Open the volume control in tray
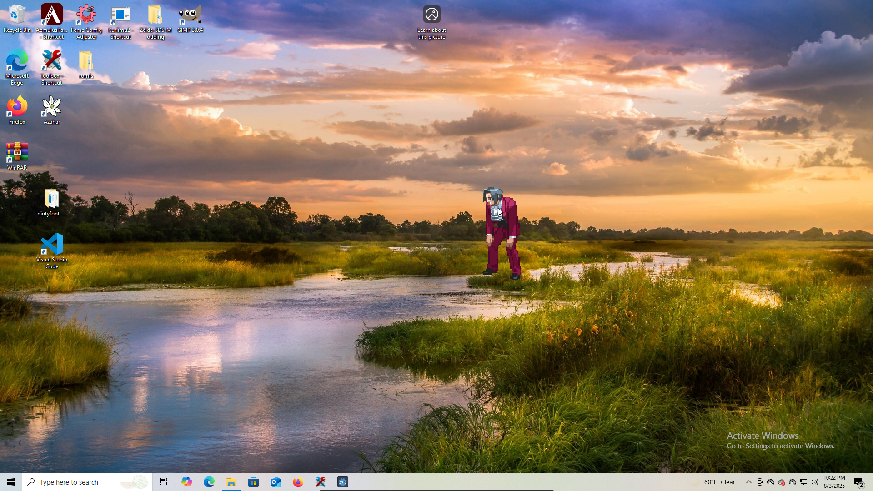Viewport: 873px width, 491px height. point(814,482)
